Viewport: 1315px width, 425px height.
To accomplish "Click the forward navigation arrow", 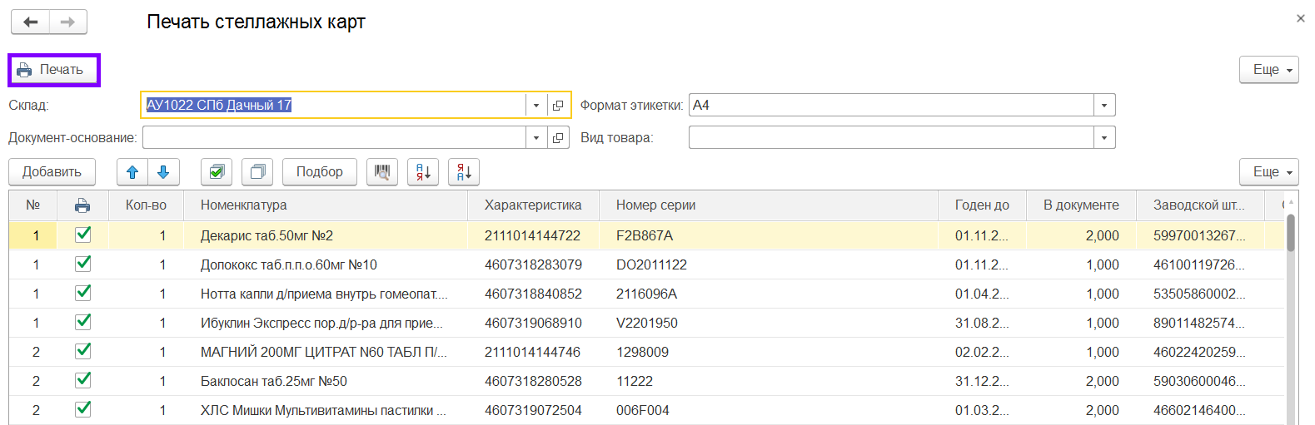I will tap(68, 22).
